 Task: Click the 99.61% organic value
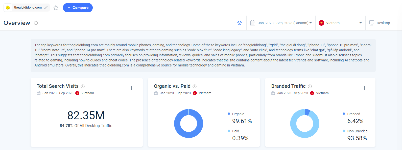(x=242, y=121)
